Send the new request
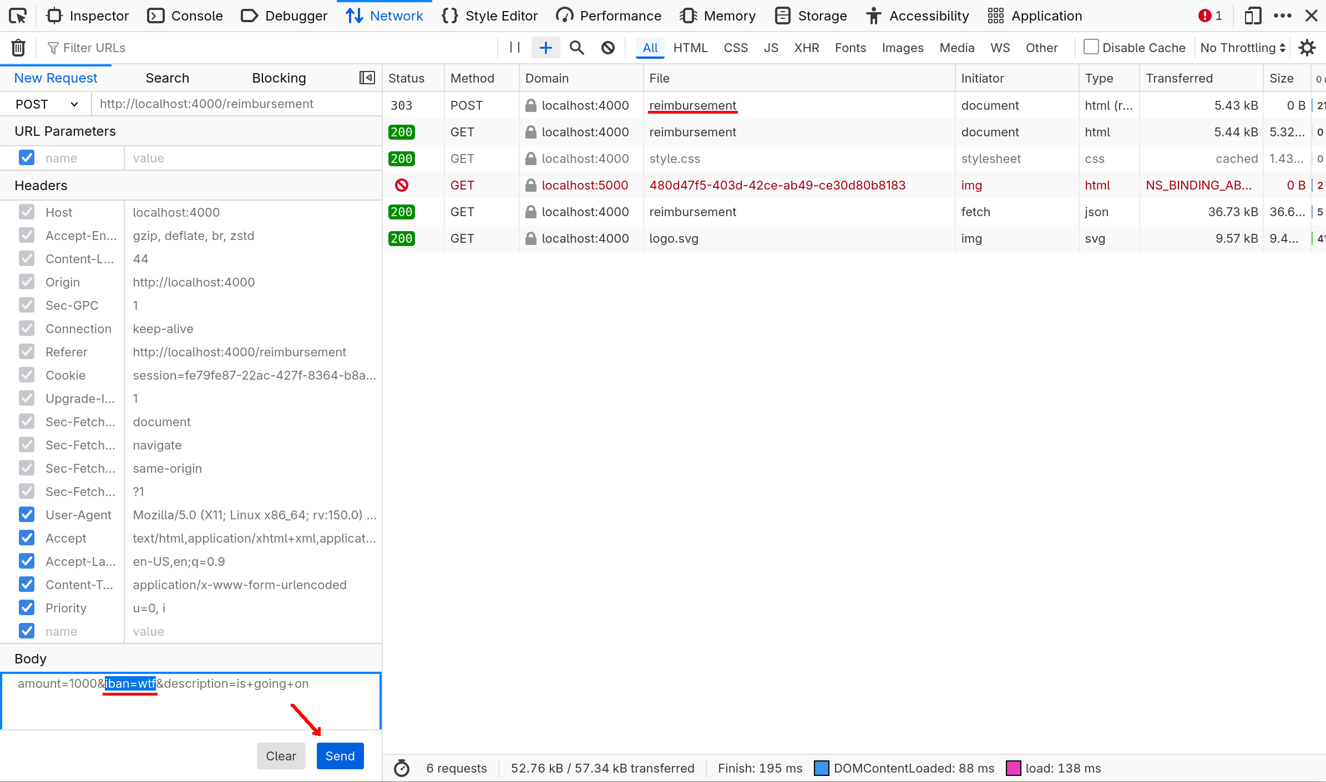This screenshot has height=782, width=1326. click(340, 756)
